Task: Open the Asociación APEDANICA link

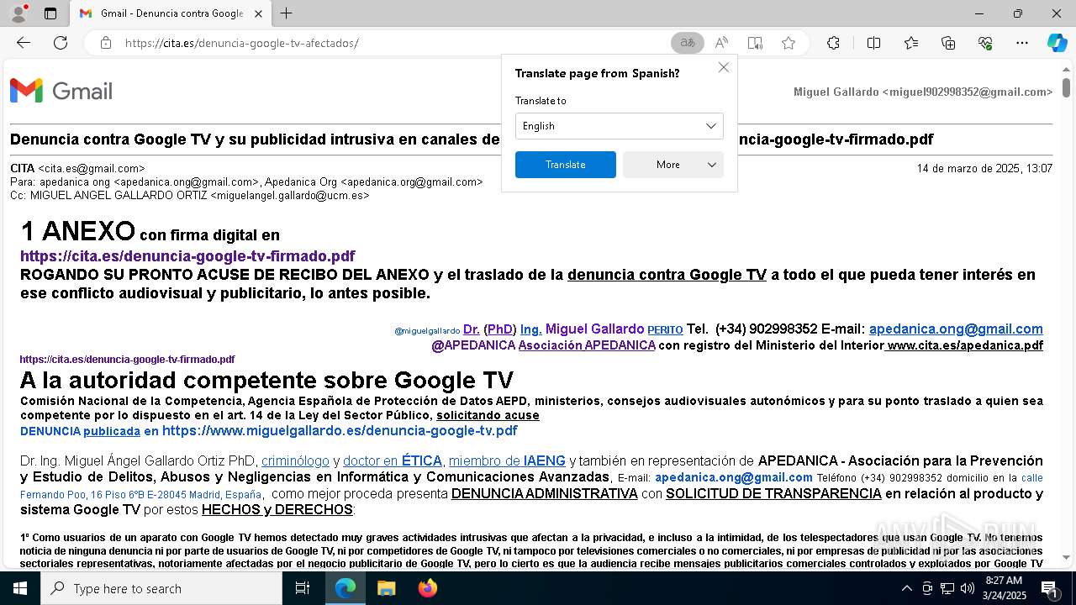Action: pos(587,345)
